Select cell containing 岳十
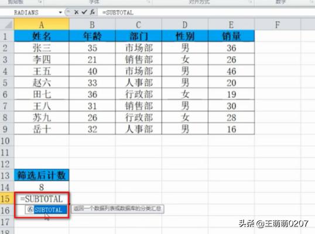315x234 pixels. point(42,129)
